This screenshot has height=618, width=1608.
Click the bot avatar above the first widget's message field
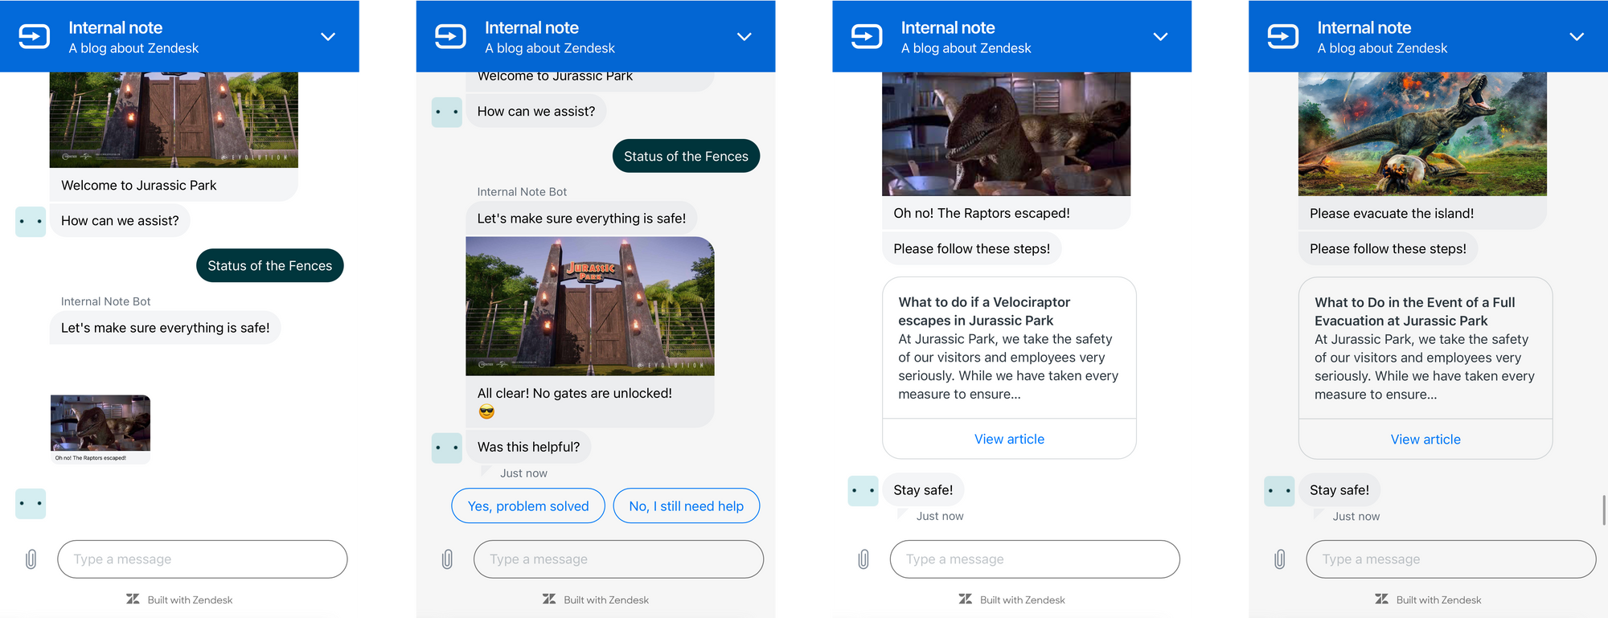pyautogui.click(x=31, y=504)
